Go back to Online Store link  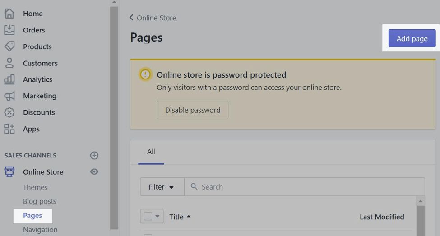[x=153, y=18]
